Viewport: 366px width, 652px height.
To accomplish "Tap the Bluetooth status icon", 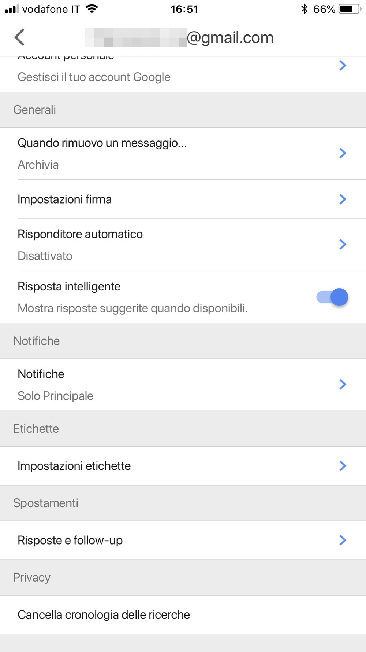I will 304,9.
